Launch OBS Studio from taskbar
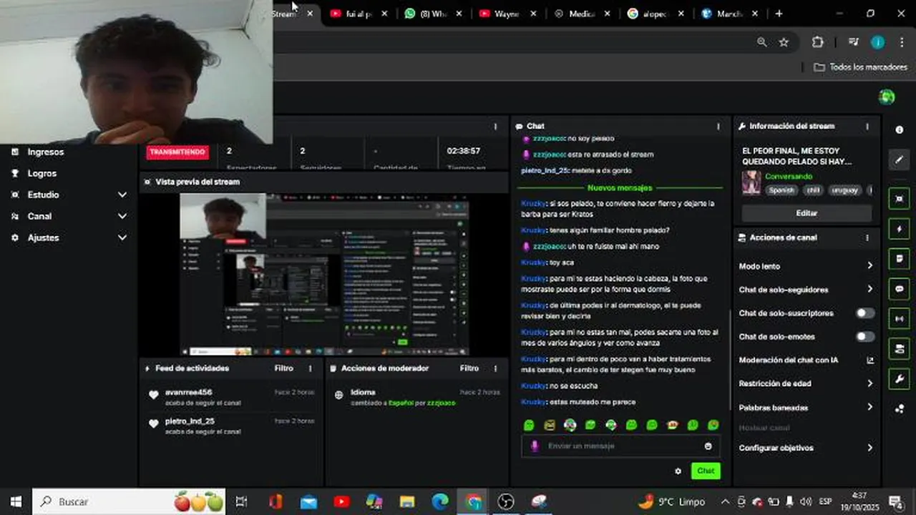Screen dimensions: 916x515 click(506, 501)
